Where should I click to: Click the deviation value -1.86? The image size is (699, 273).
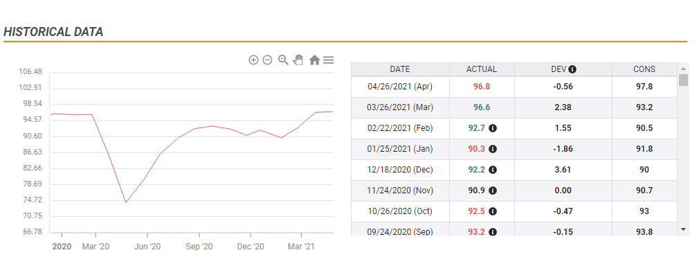(x=563, y=149)
